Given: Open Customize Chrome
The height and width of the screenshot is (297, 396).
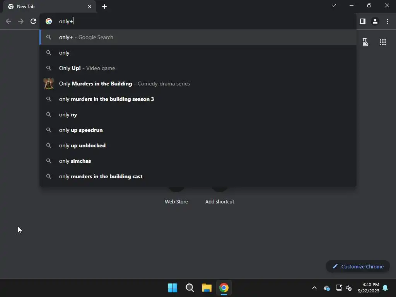Looking at the screenshot, I should pos(358,266).
